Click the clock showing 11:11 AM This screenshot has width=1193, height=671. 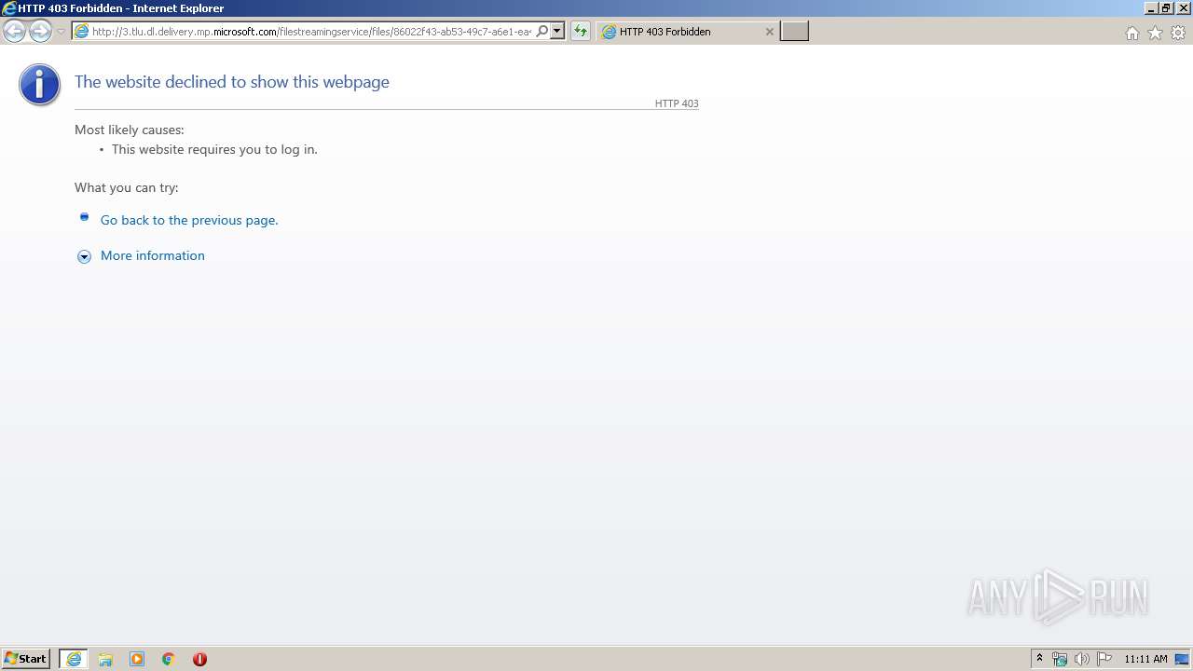point(1145,659)
